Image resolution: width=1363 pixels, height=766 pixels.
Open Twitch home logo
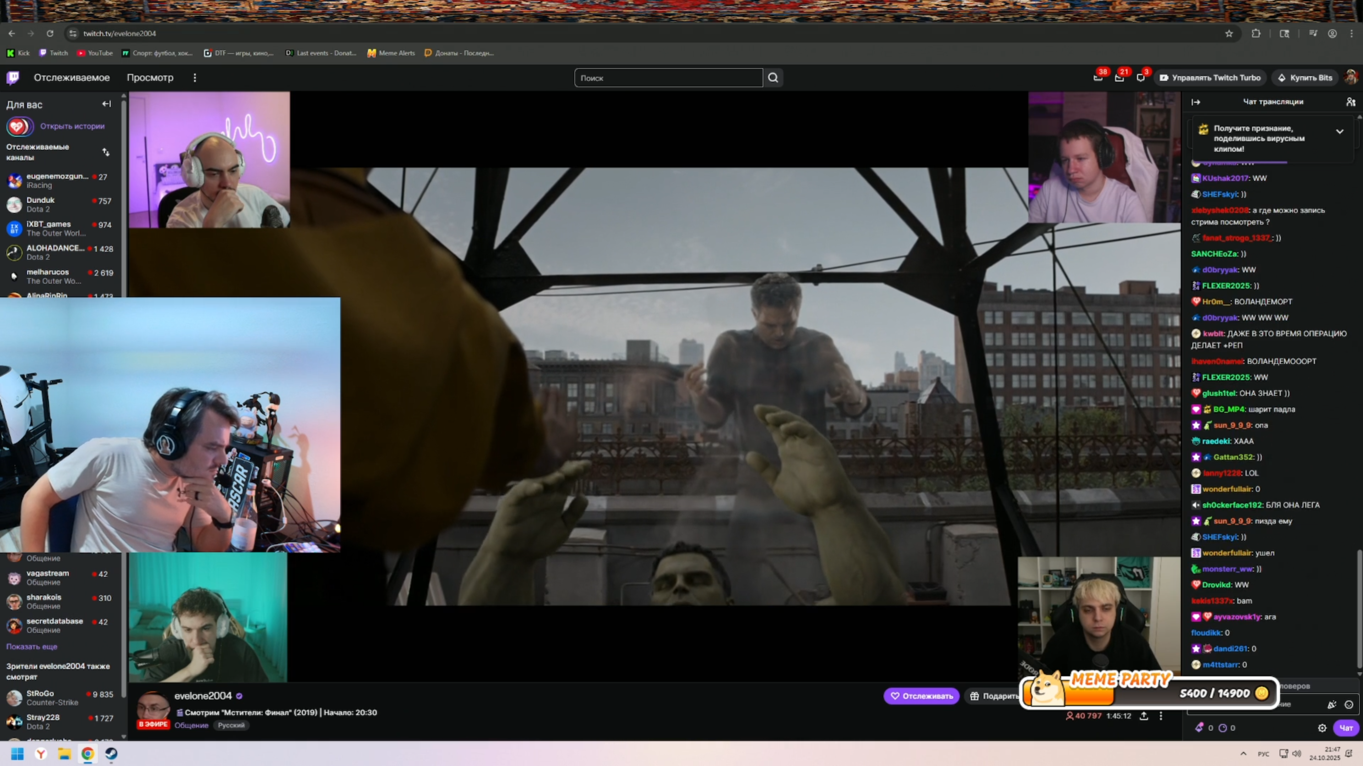click(13, 78)
